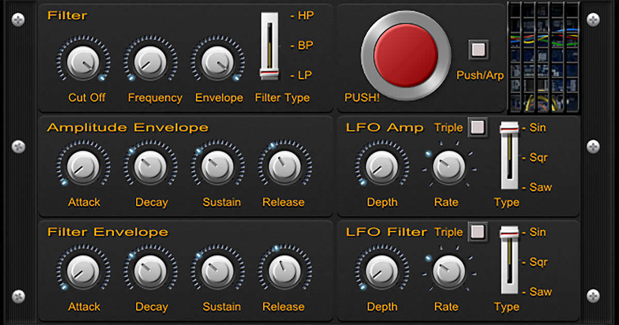Click the Filter Envelope Release knob
Image resolution: width=619 pixels, height=325 pixels.
[x=284, y=271]
